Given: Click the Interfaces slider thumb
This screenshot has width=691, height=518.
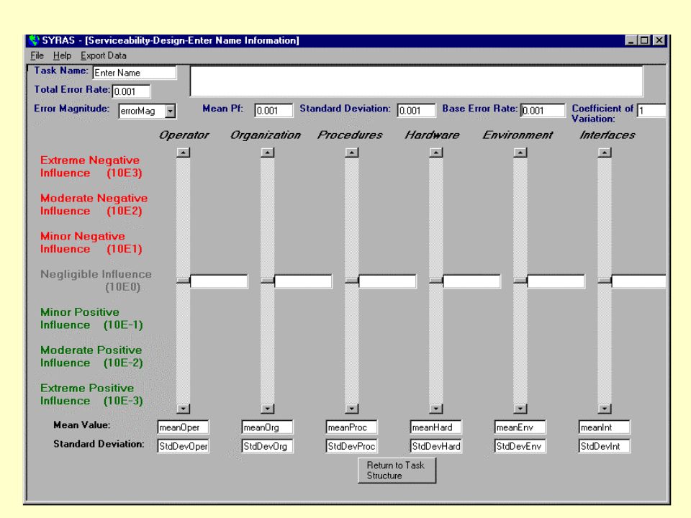Looking at the screenshot, I should point(605,281).
